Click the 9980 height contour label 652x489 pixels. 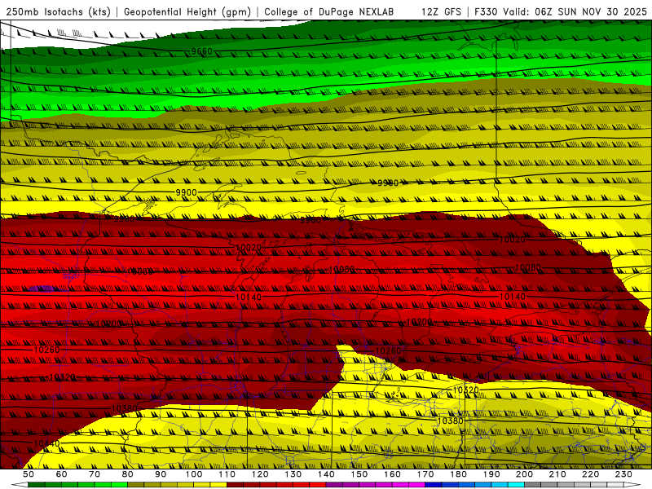(388, 183)
